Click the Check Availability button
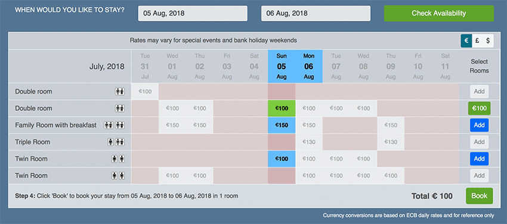Viewport: 507px width, 224px height. click(439, 14)
